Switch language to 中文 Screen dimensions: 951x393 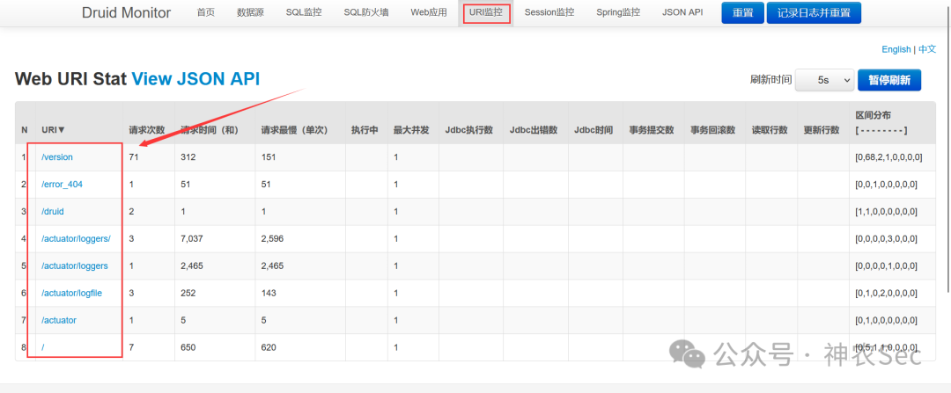click(926, 49)
